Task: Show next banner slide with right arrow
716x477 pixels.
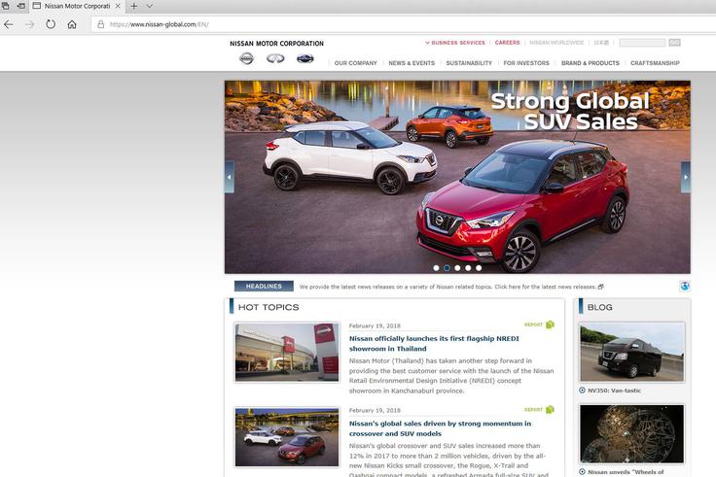Action: [686, 177]
